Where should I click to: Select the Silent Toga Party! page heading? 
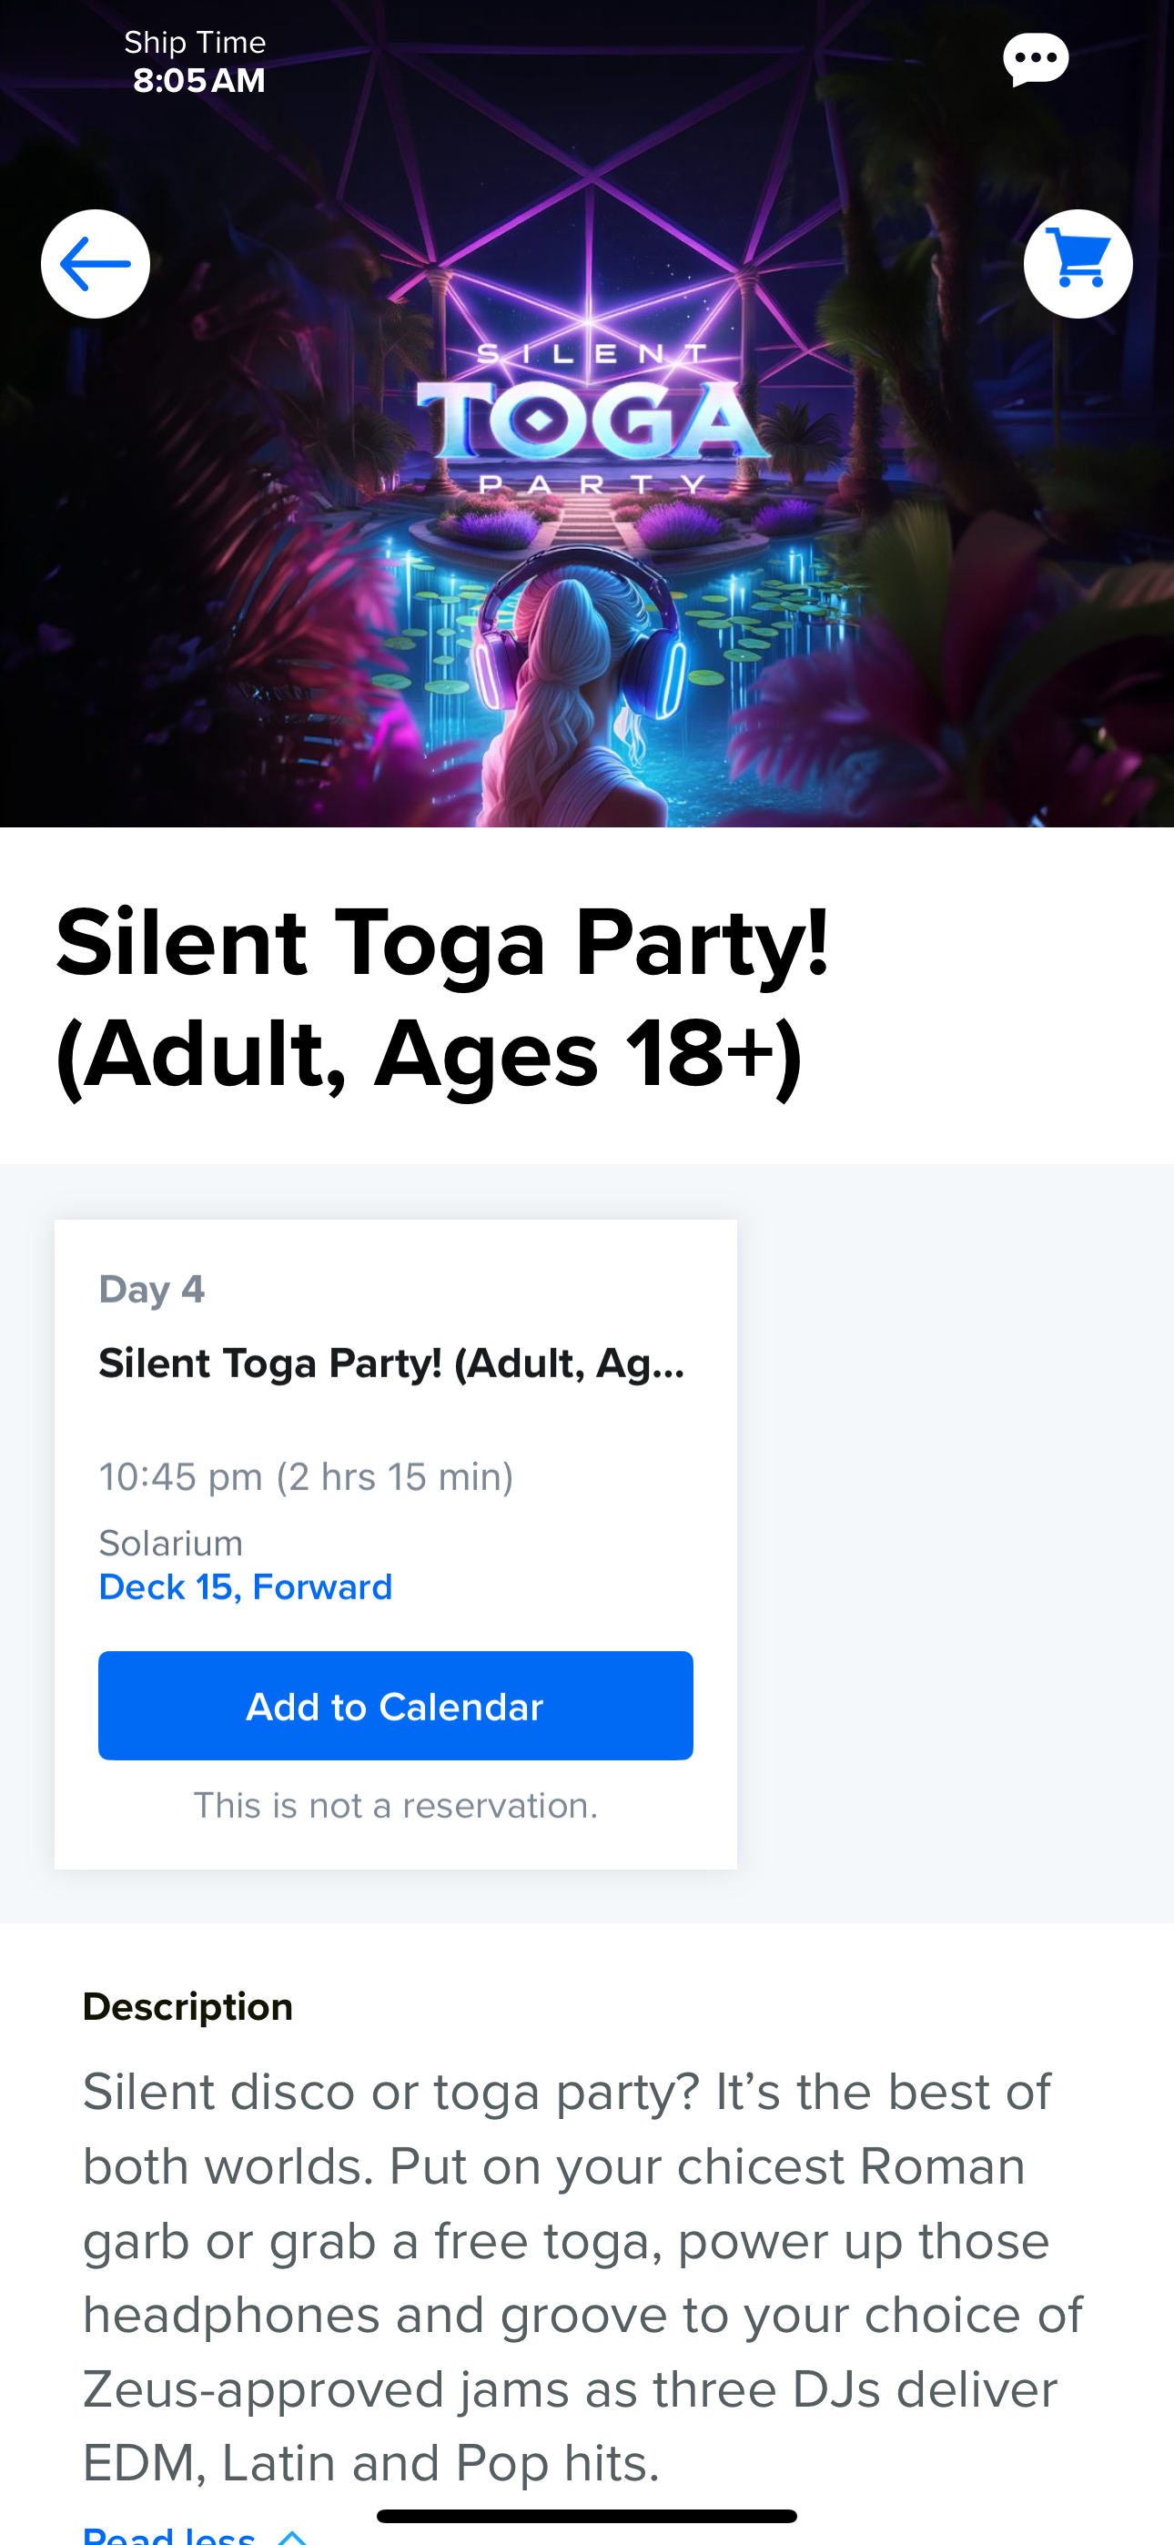pyautogui.click(x=440, y=998)
